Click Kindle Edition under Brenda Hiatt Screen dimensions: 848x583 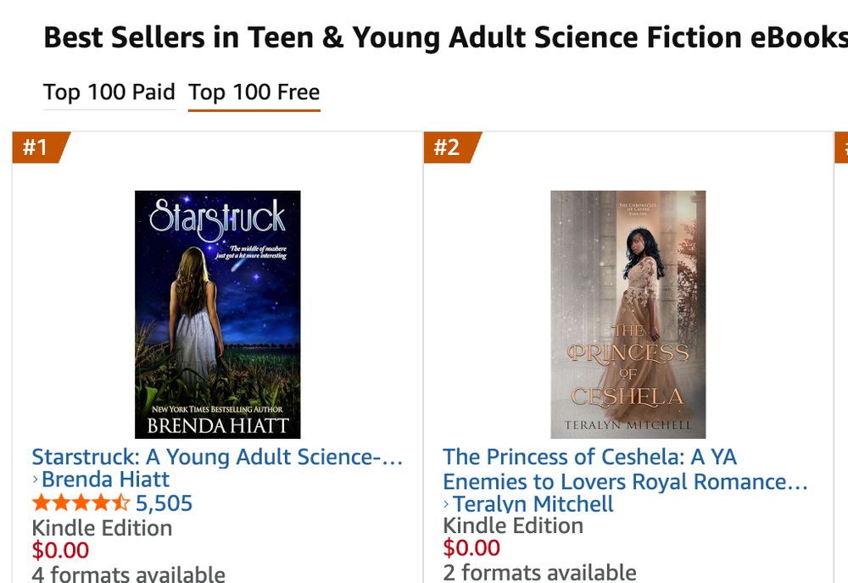102,527
